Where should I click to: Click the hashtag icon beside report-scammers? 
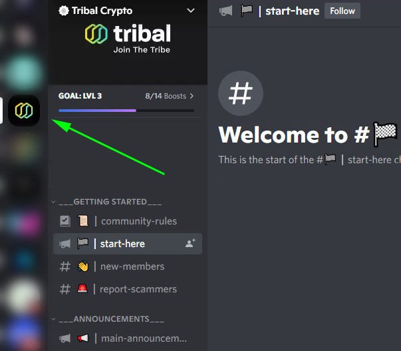65,289
